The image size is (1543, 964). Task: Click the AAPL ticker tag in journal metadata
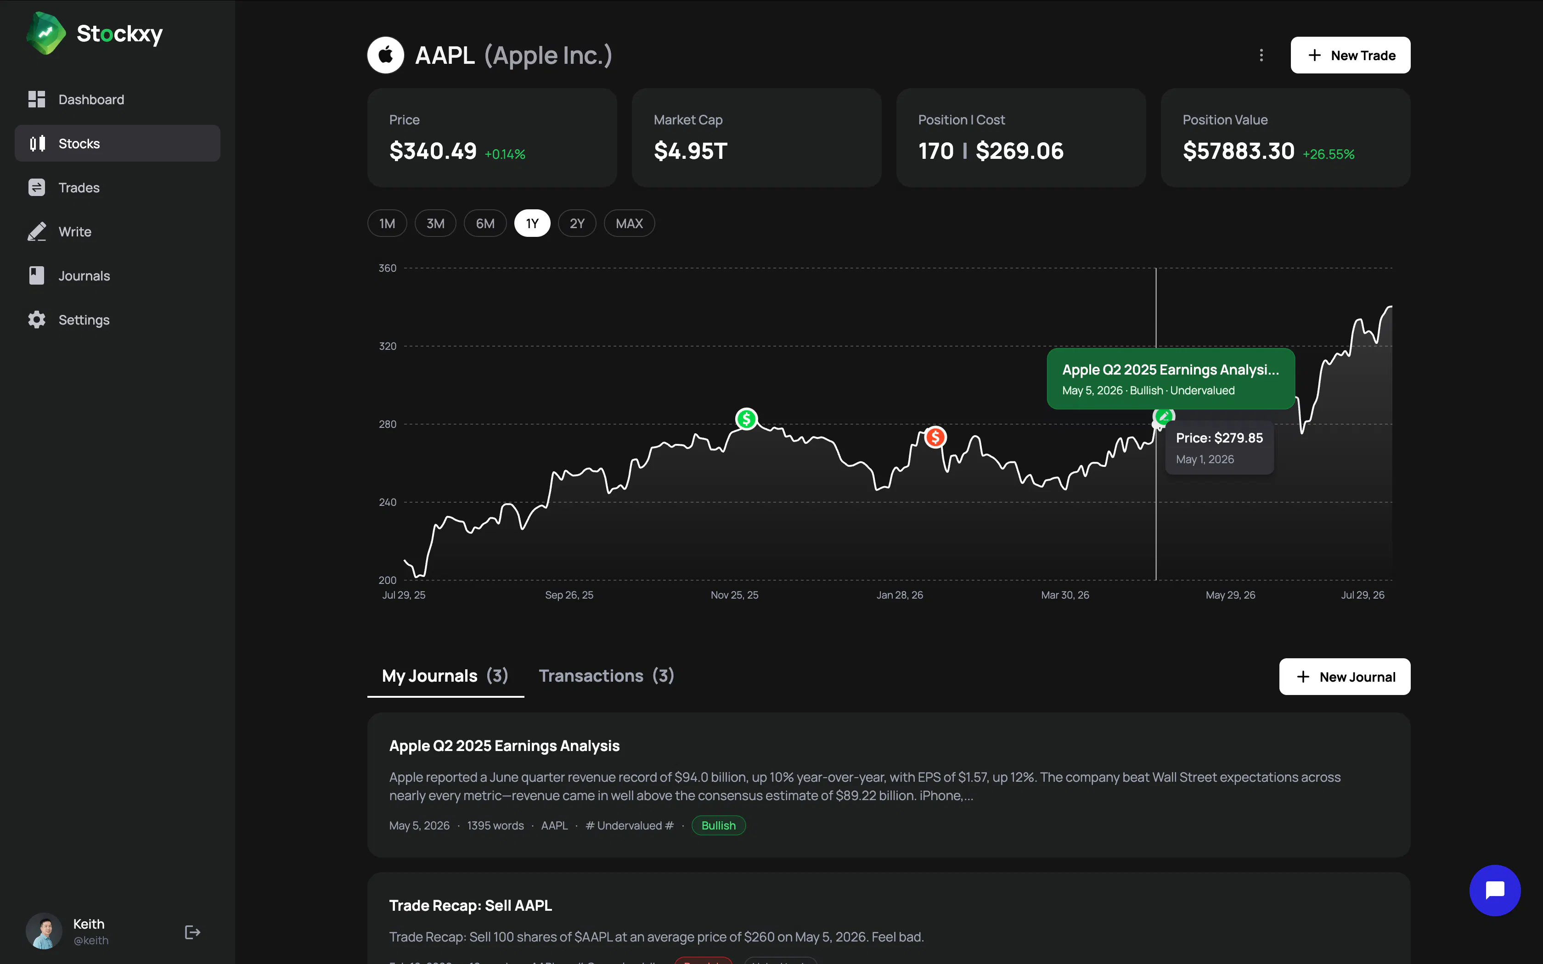(x=554, y=826)
